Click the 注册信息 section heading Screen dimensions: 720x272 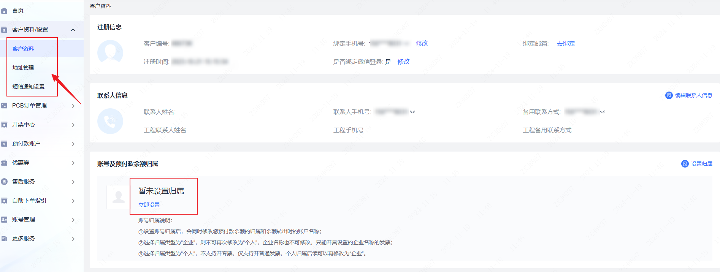click(x=109, y=27)
